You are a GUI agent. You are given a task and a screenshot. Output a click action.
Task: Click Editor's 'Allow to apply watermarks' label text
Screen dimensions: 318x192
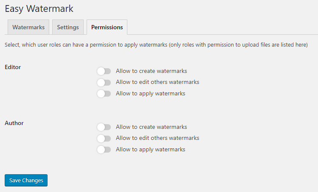pyautogui.click(x=150, y=94)
